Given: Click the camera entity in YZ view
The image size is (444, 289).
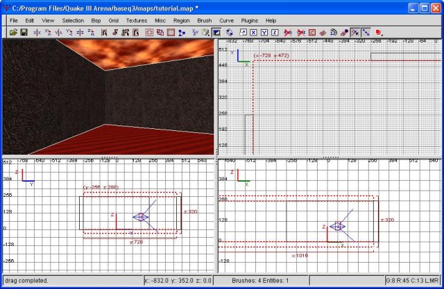Looking at the screenshot, I should 141,217.
